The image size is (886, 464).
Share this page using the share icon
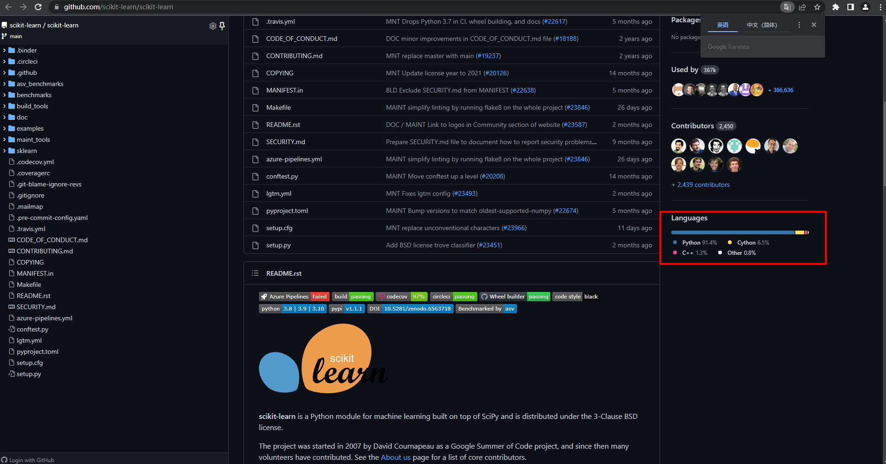802,7
